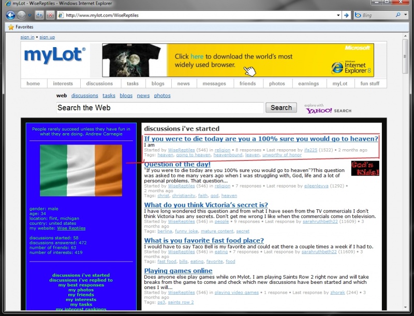Image resolution: width=414 pixels, height=316 pixels.
Task: Open the tasks navigation tab
Action: pyautogui.click(x=132, y=83)
